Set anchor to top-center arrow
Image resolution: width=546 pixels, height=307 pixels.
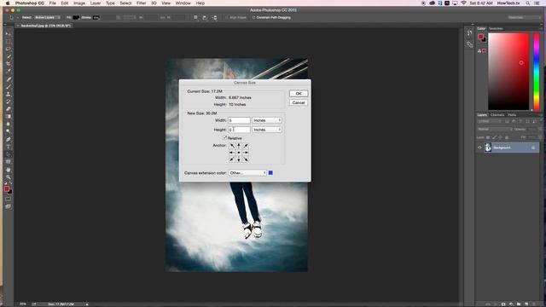tap(239, 146)
